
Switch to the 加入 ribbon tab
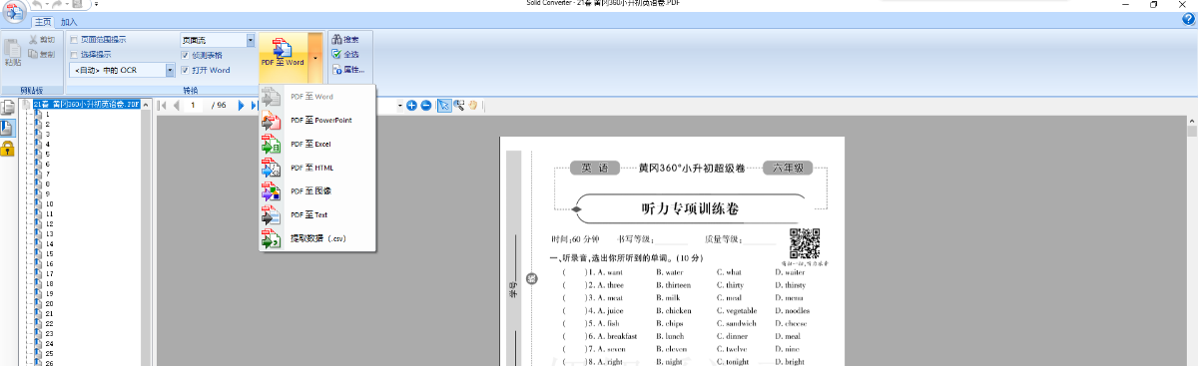[69, 21]
